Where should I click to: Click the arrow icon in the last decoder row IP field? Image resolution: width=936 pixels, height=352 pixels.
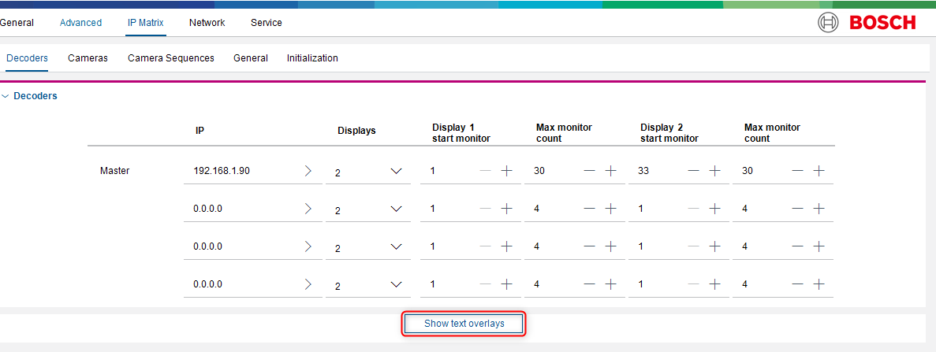(308, 284)
